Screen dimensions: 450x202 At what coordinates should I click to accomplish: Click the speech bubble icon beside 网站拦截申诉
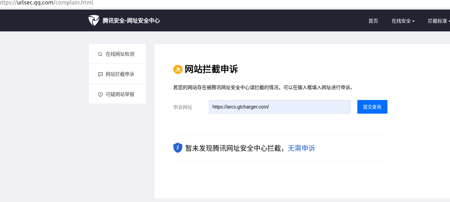pyautogui.click(x=100, y=74)
